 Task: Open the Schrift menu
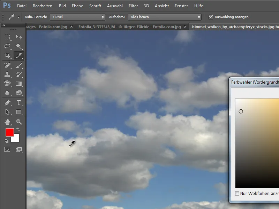click(x=95, y=6)
